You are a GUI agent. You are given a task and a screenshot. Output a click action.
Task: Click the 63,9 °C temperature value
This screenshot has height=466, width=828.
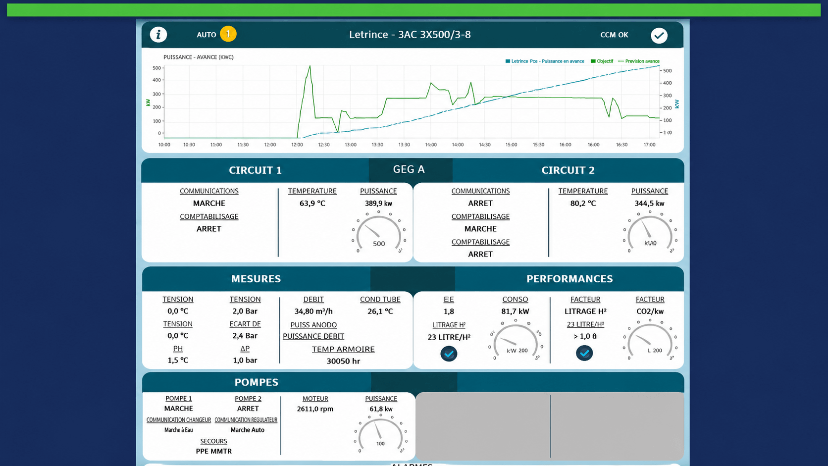312,204
